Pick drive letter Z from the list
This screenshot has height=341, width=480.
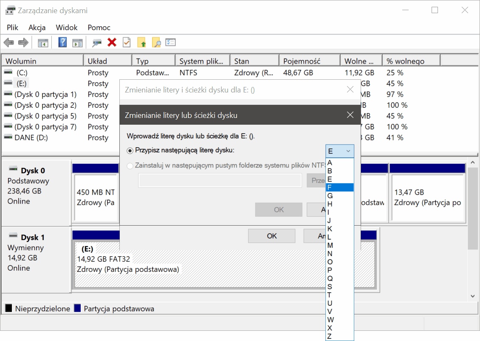[339, 336]
